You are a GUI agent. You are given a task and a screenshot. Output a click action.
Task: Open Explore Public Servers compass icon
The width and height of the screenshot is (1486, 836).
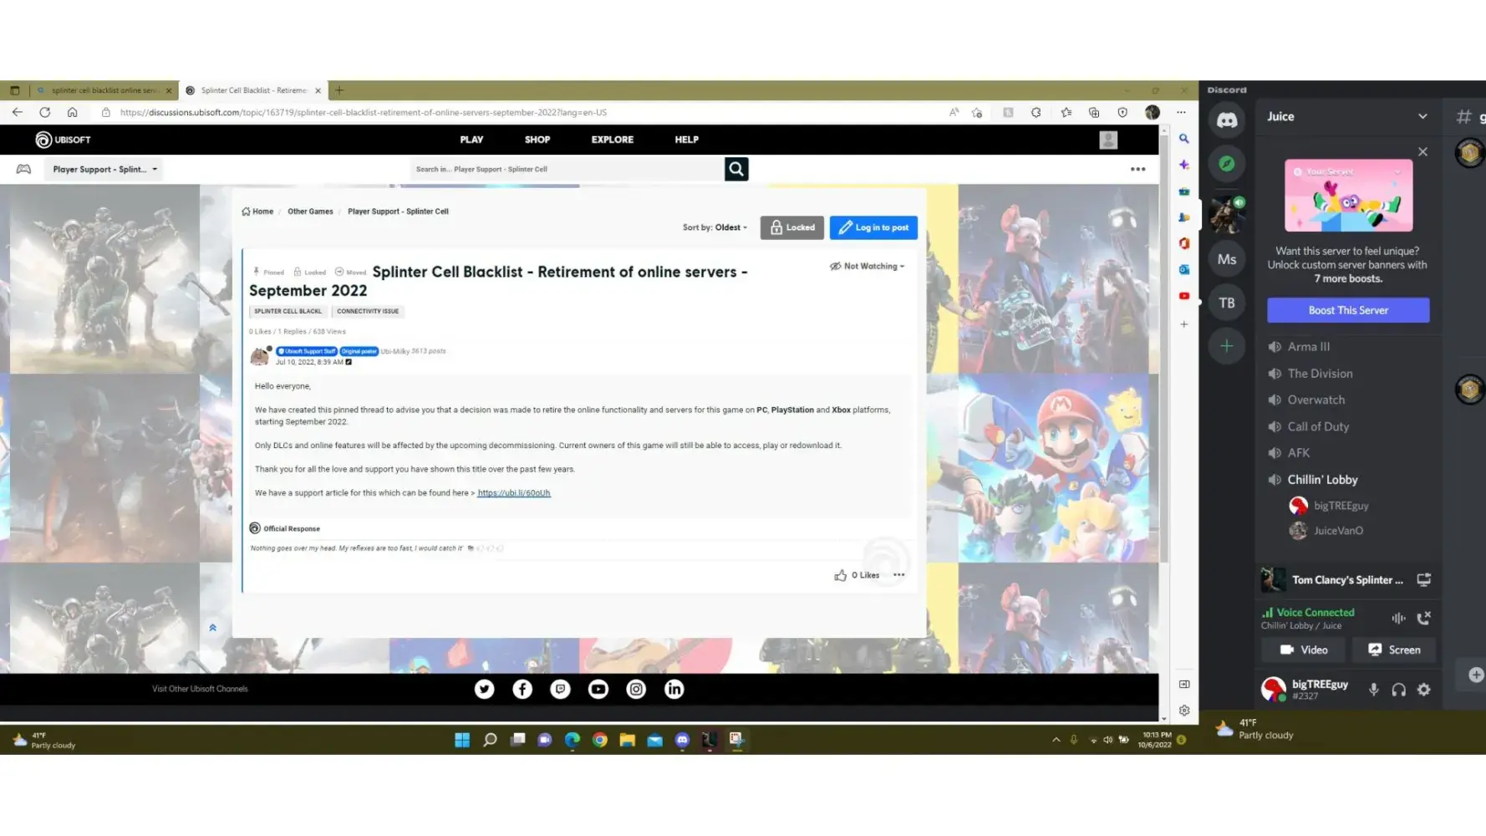click(x=1226, y=164)
